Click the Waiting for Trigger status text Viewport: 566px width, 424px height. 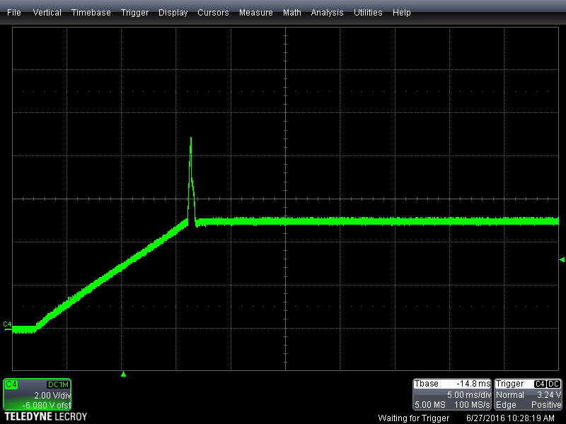[x=414, y=418]
